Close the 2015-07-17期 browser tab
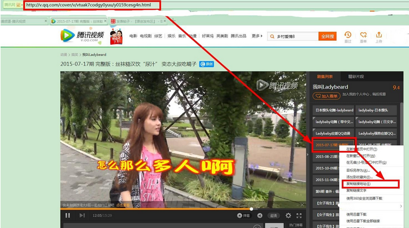 click(x=106, y=21)
